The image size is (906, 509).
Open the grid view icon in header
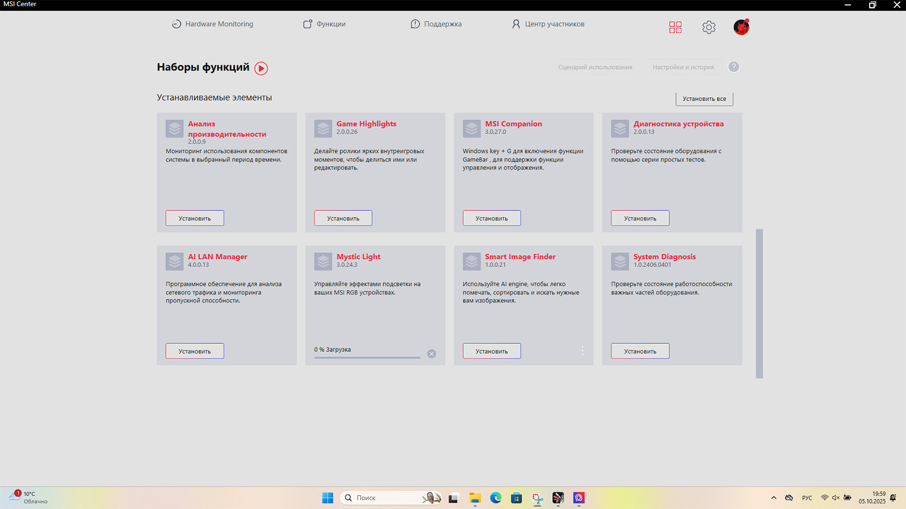[x=675, y=27]
